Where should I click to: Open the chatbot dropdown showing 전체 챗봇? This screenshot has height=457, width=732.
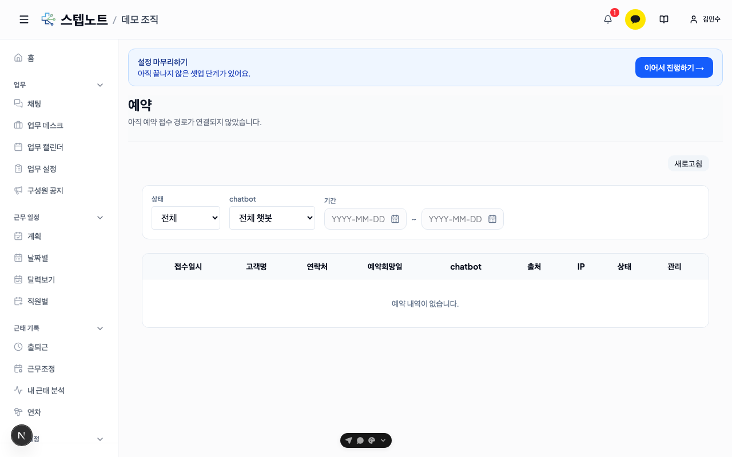pos(272,218)
